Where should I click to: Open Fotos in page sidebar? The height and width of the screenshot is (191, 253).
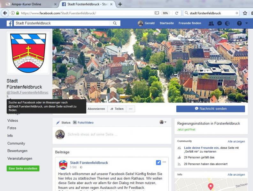(x=12, y=128)
